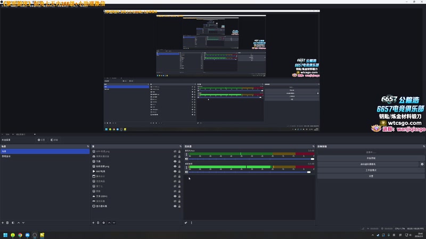This screenshot has height=239, width=426.
Task: Open the 麦克风/Aux channel three-dot options menu
Action: pyautogui.click(x=186, y=155)
